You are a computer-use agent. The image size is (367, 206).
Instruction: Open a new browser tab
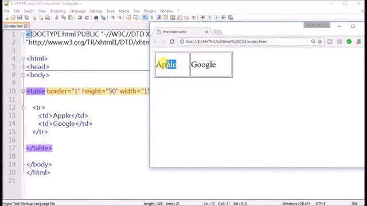(x=218, y=32)
